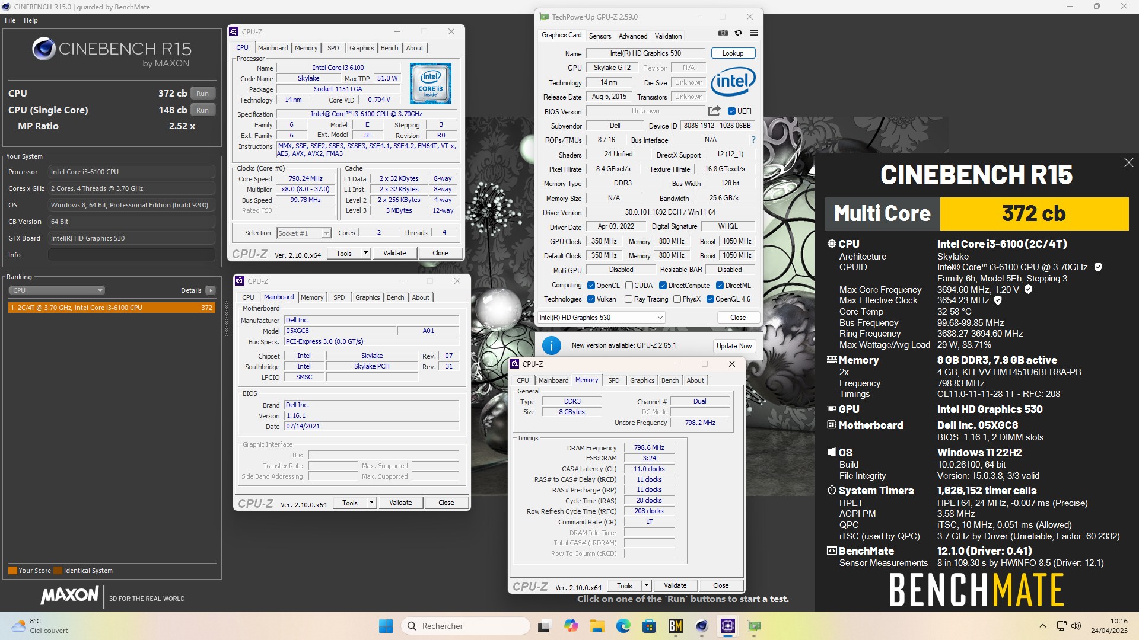1139x640 pixels.
Task: Click the BIOS export share icon in GPU-Z
Action: click(714, 111)
